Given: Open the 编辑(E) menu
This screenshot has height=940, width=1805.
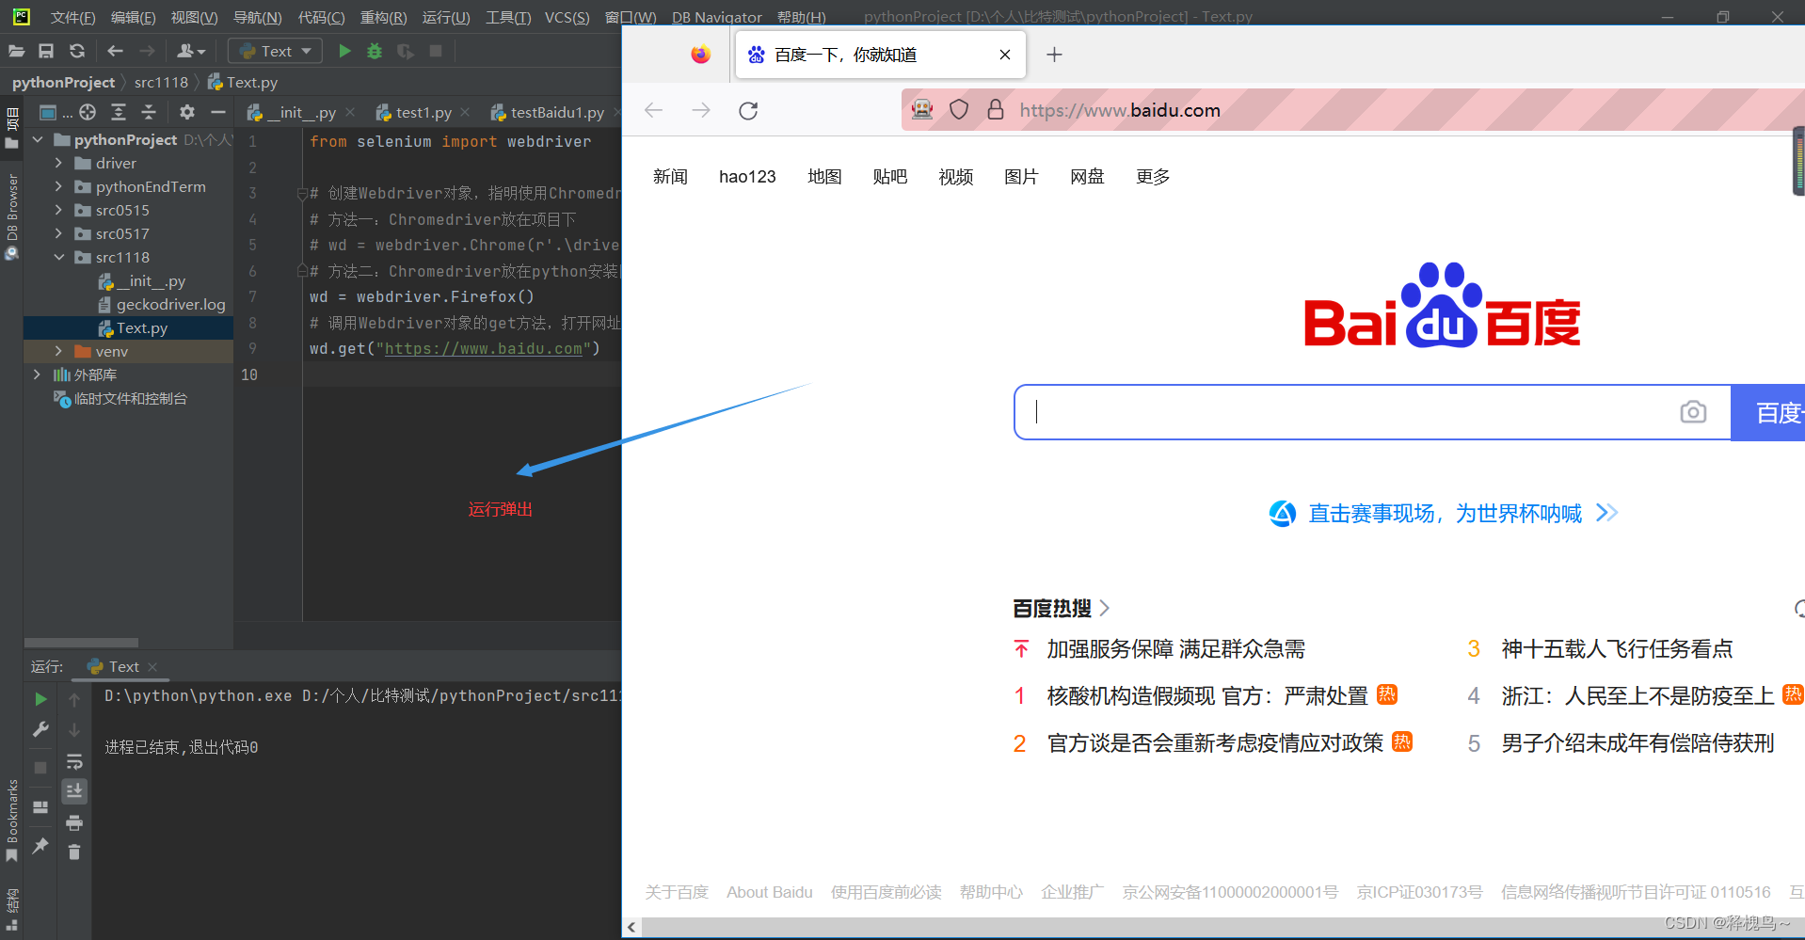Looking at the screenshot, I should [x=133, y=17].
